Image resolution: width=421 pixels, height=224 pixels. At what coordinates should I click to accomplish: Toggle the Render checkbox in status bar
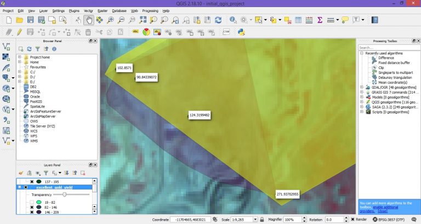pos(352,220)
